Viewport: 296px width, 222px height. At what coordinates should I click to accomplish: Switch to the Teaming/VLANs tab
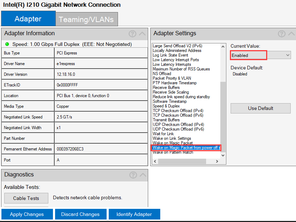click(x=87, y=19)
